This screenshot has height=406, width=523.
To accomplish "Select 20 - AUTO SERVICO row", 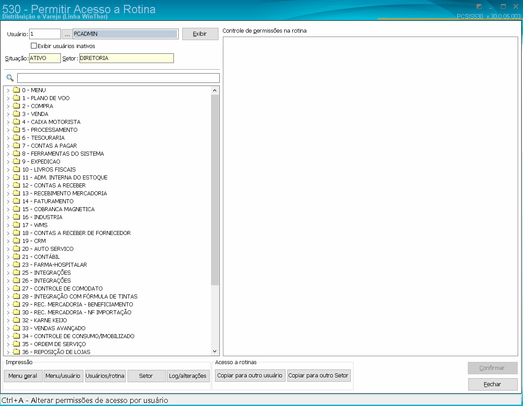I will pos(48,249).
